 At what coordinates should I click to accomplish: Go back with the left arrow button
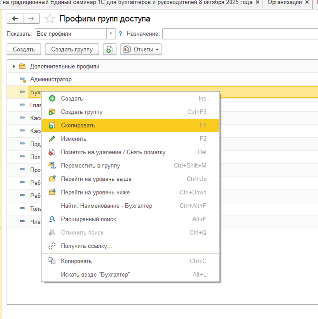(x=15, y=19)
